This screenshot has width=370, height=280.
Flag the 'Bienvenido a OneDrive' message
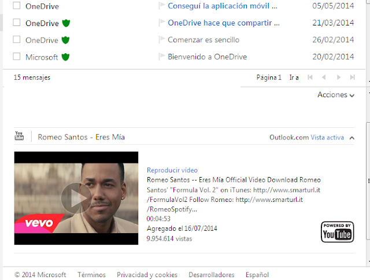(162, 57)
